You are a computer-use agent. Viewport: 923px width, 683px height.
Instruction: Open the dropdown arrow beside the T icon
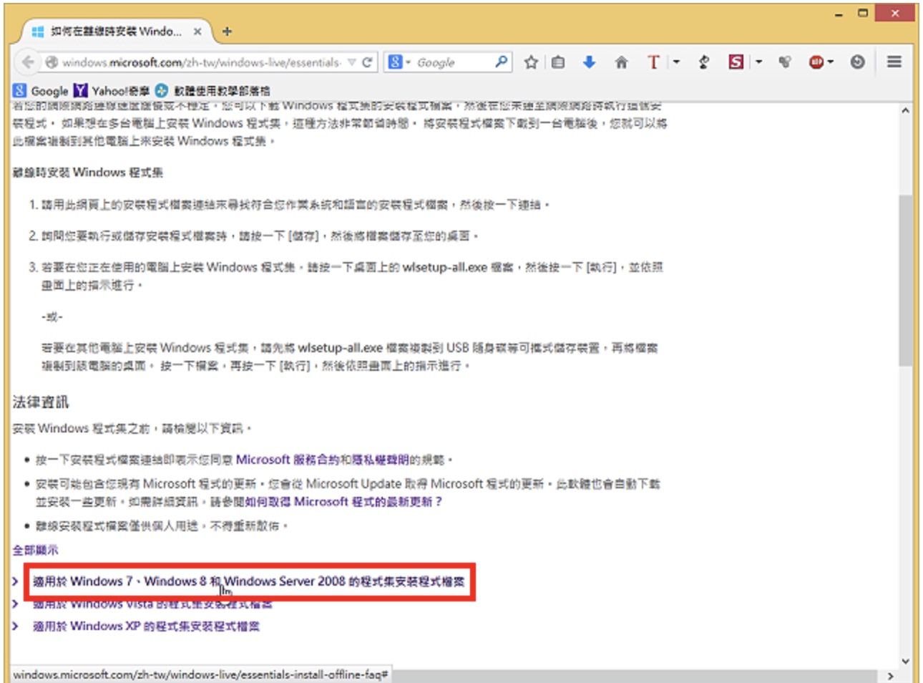pyautogui.click(x=675, y=62)
